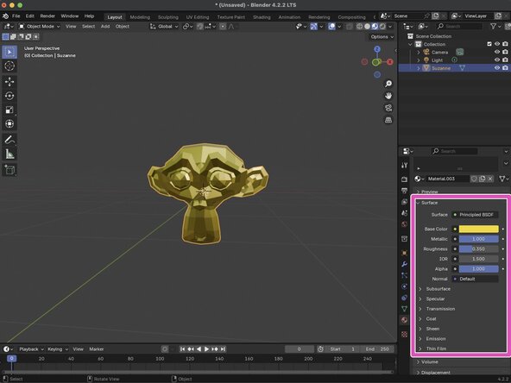Expand the Suzanne outliner row
Image resolution: width=511 pixels, height=383 pixels.
pyautogui.click(x=419, y=68)
